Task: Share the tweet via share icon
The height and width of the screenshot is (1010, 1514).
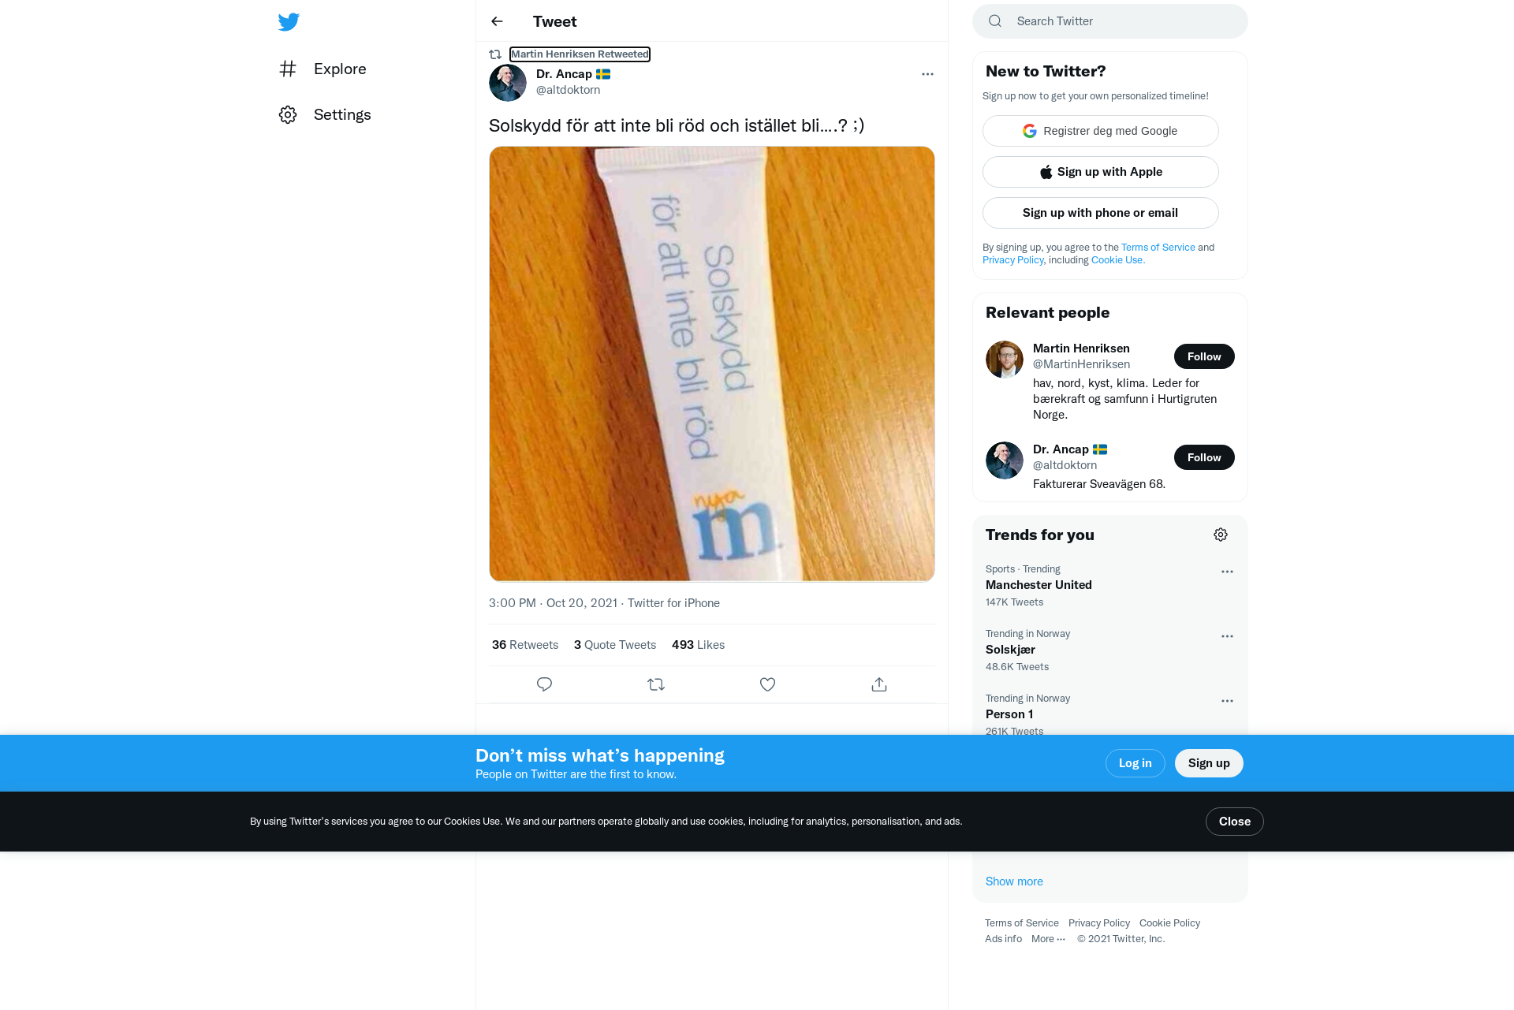Action: click(879, 684)
